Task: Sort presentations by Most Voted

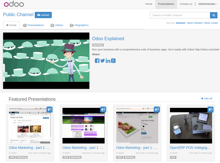Action: [211, 23]
